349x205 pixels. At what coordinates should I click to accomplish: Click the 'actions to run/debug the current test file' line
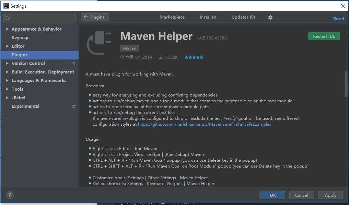pyautogui.click(x=134, y=113)
